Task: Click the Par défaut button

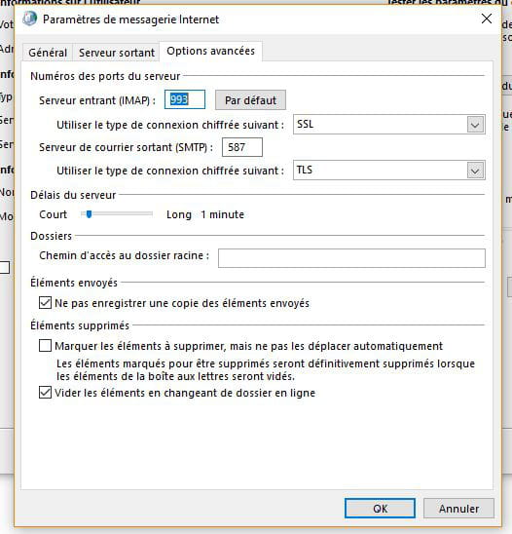Action: pos(250,100)
